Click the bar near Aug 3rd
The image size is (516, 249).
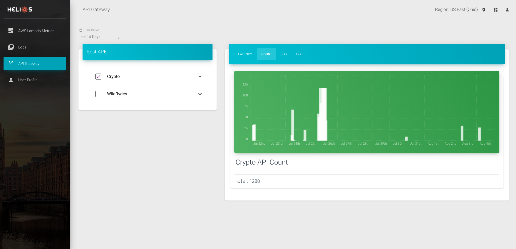coord(462,133)
